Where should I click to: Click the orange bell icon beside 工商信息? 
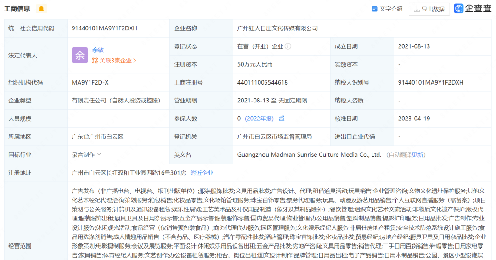coord(41,9)
